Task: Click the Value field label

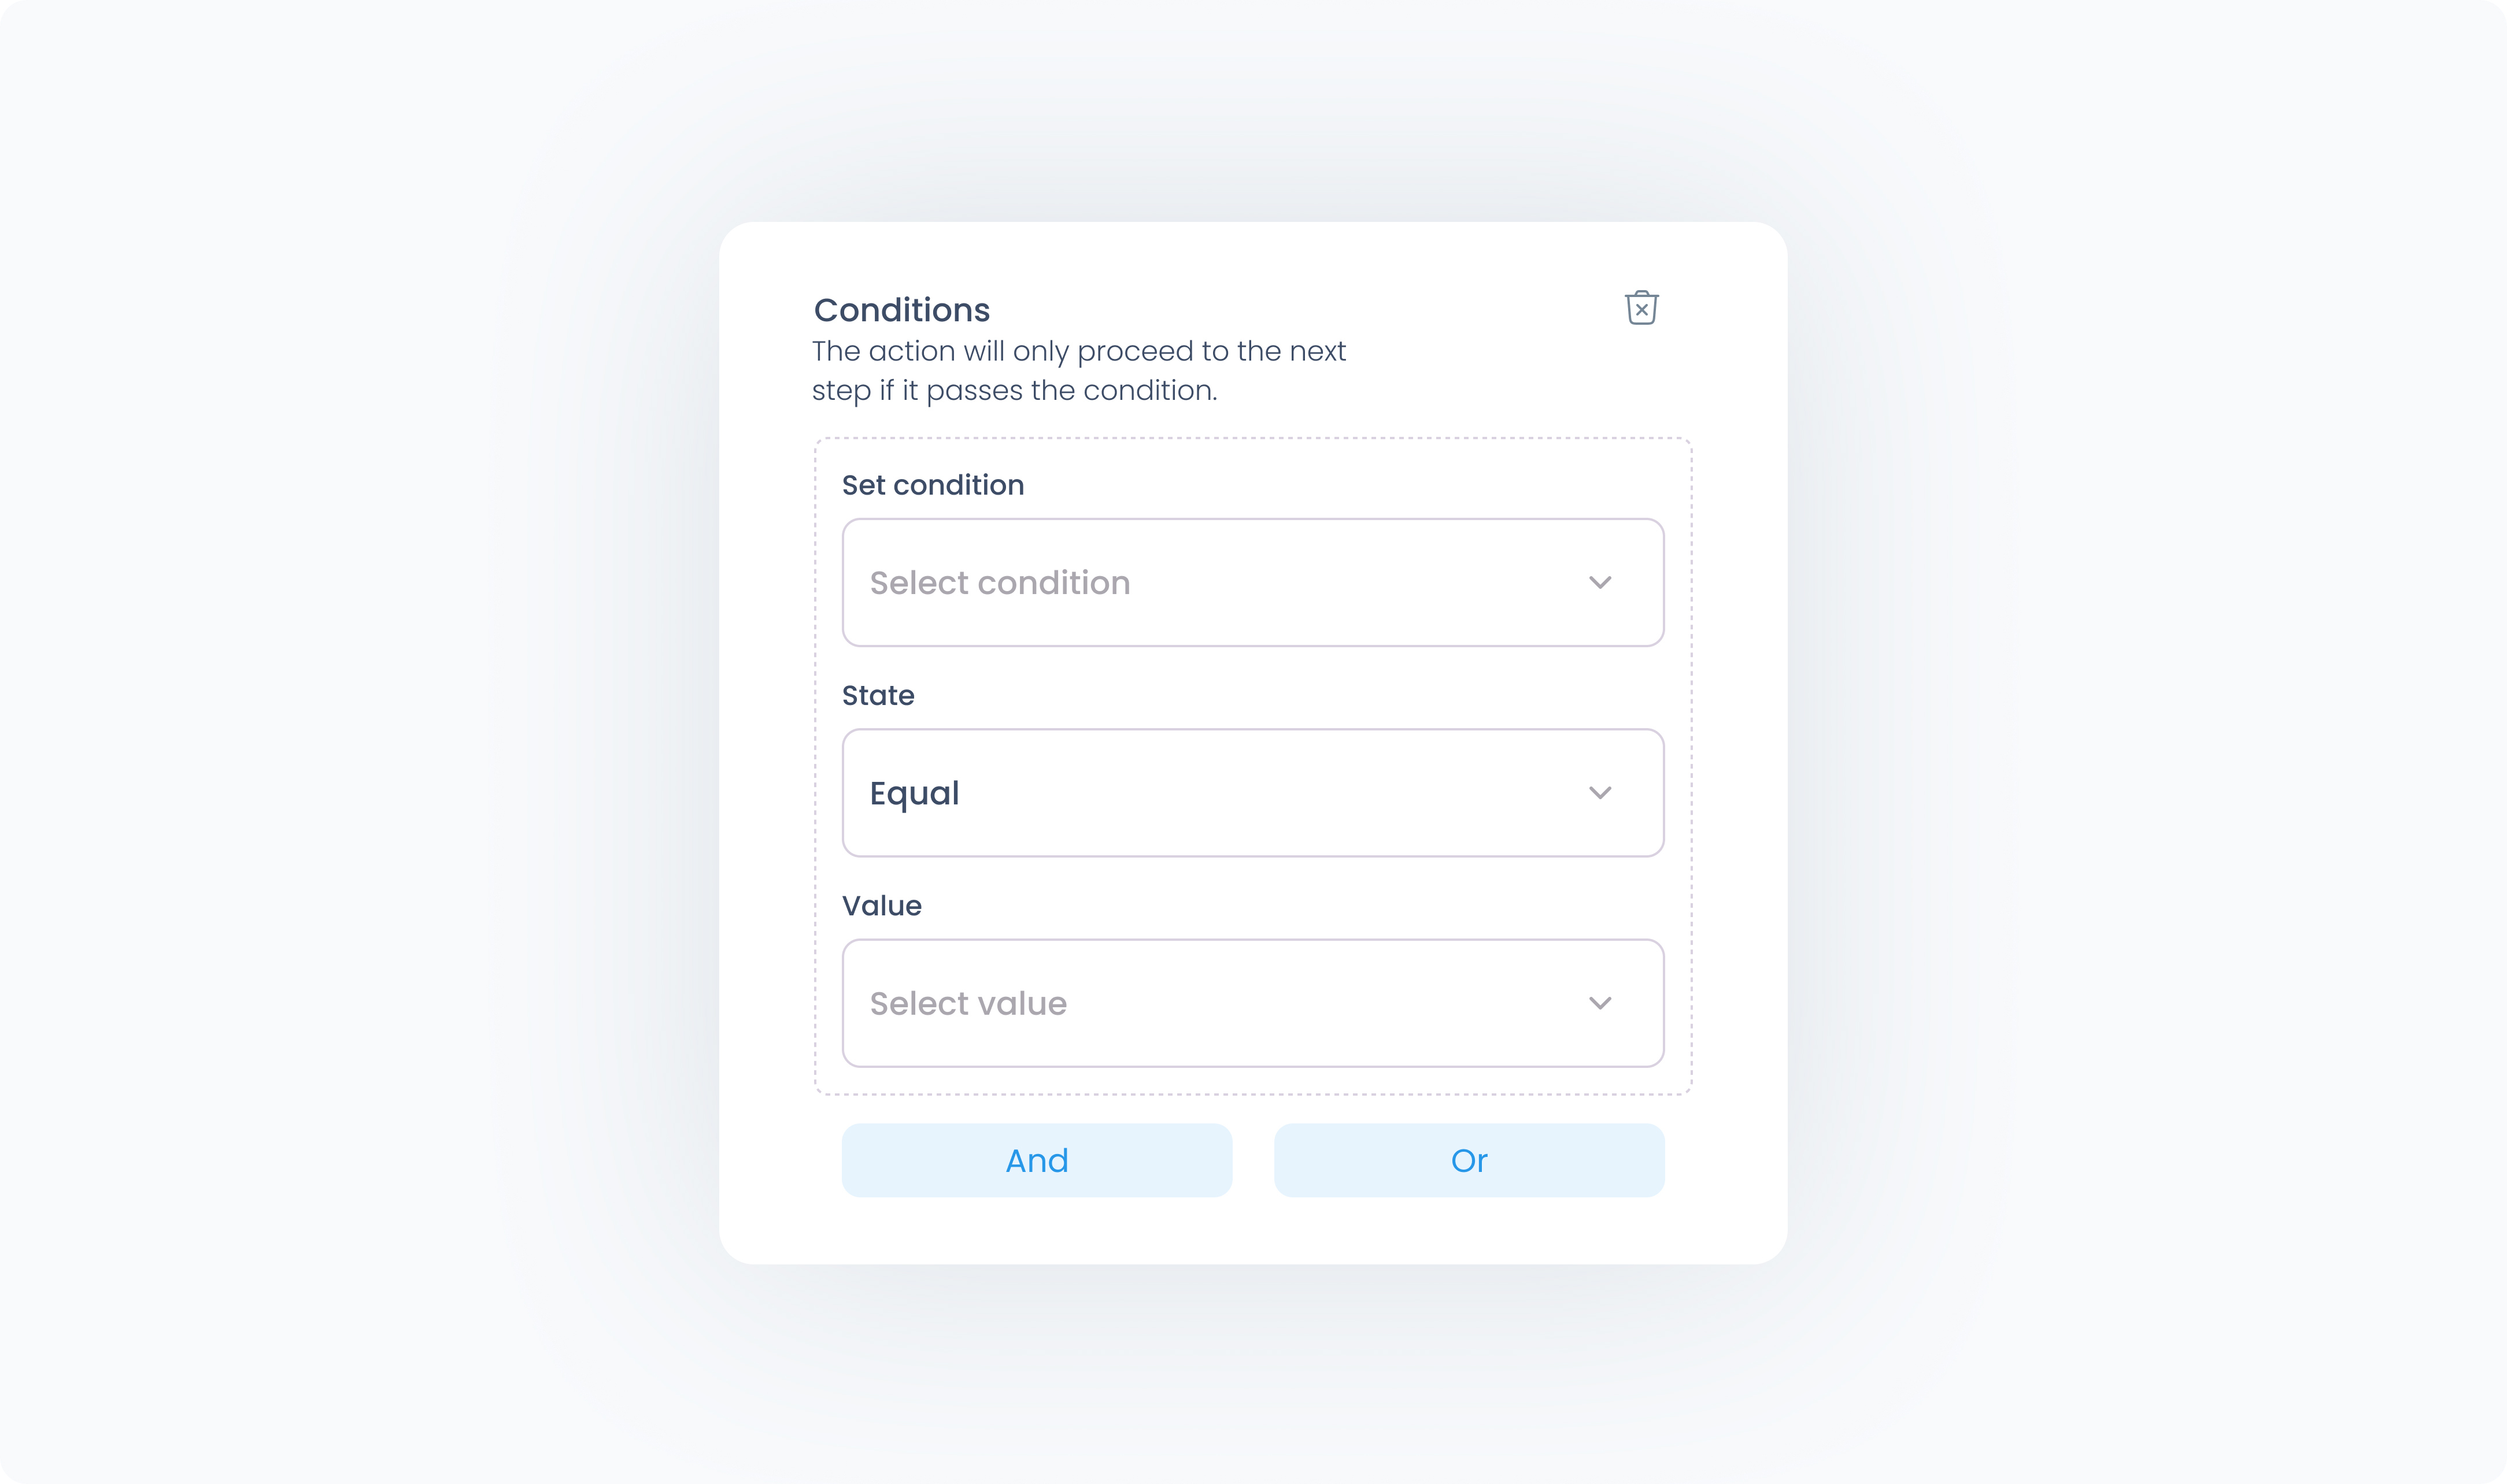Action: point(881,906)
